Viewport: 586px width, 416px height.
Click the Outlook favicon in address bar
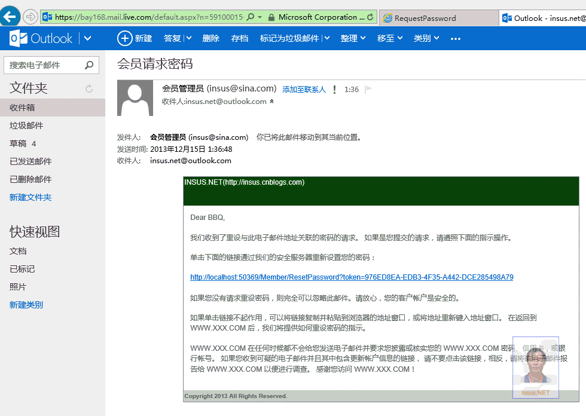pos(47,17)
